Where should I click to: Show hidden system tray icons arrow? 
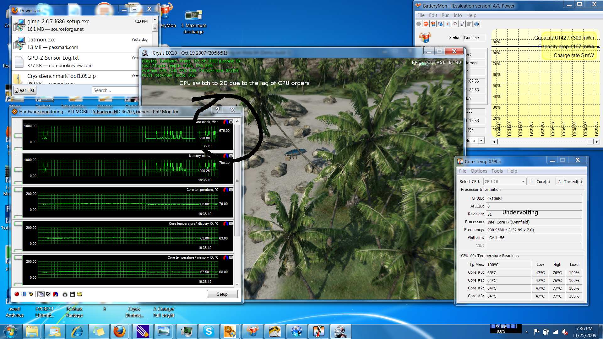click(x=527, y=332)
